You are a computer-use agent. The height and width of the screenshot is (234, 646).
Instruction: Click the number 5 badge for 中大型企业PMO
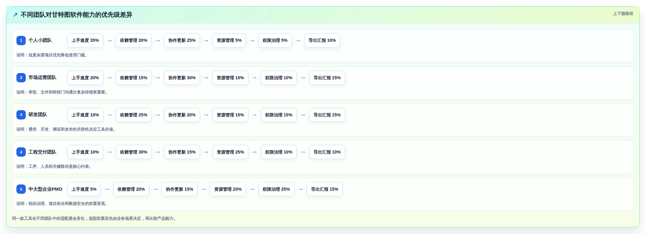click(21, 189)
